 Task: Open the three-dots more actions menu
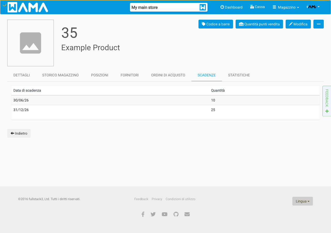tap(319, 24)
